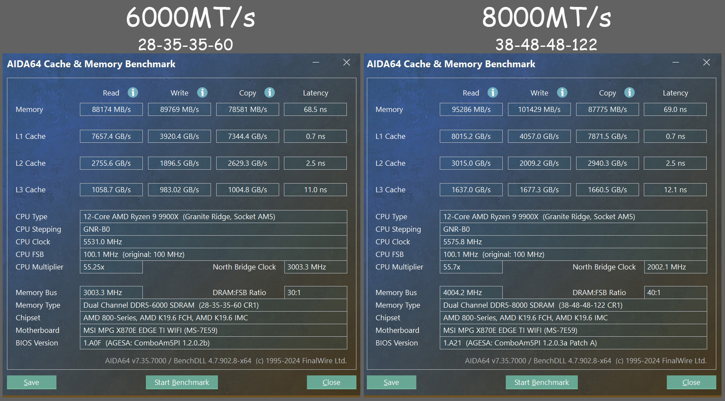Select Memory copy value 87775 MB/s
Image resolution: width=725 pixels, height=401 pixels.
(607, 109)
